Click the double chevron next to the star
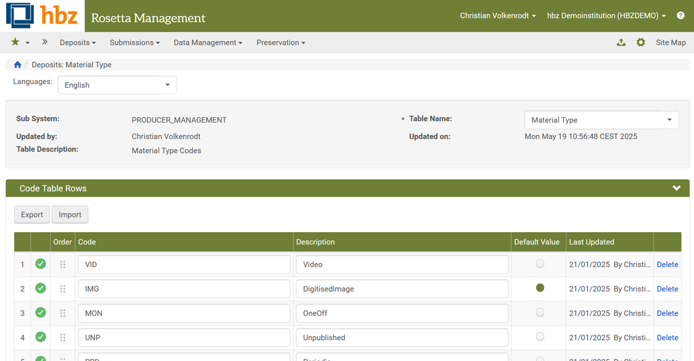Viewport: 694px width, 361px height. coord(44,42)
